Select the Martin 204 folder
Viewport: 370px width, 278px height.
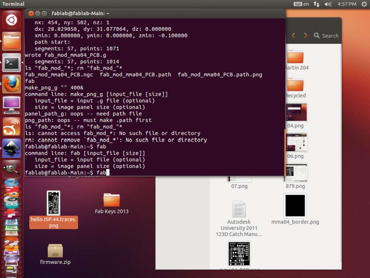pos(295,60)
